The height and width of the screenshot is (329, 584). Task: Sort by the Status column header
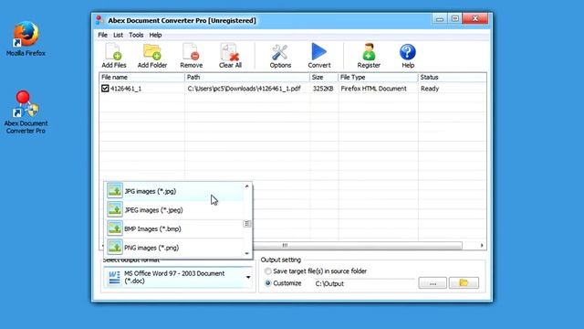point(452,77)
